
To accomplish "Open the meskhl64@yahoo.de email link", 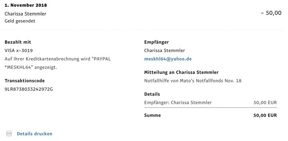I will (168, 59).
